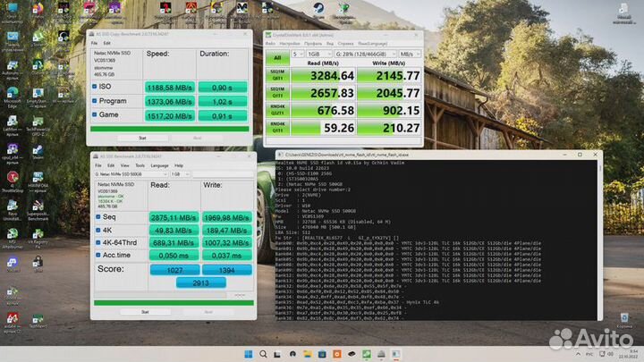Screen dimensions: 644x362
Task: Click Start in AS SSD Copy Benchmark
Action: (x=142, y=139)
